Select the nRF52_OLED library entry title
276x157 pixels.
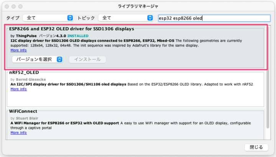click(24, 72)
